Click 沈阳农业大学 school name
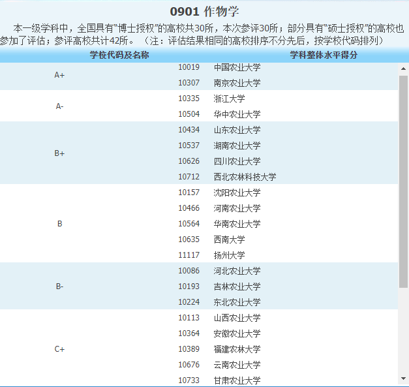Screen dimensions: 409x387 click(237, 193)
